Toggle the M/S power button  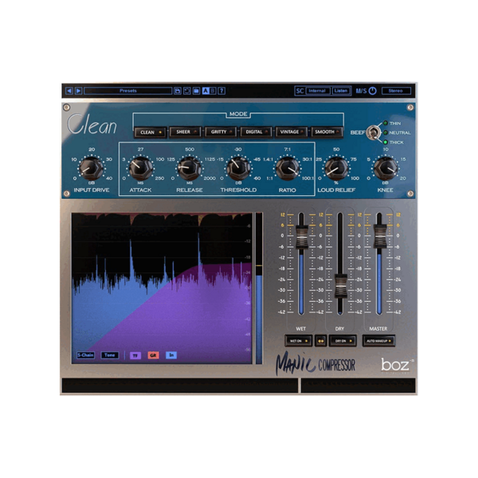pyautogui.click(x=373, y=91)
